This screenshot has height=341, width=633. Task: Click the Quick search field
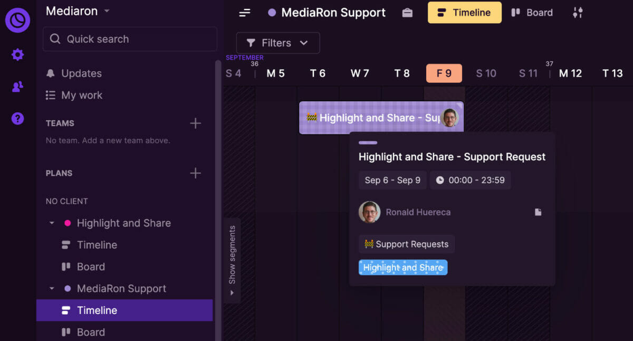(x=130, y=39)
